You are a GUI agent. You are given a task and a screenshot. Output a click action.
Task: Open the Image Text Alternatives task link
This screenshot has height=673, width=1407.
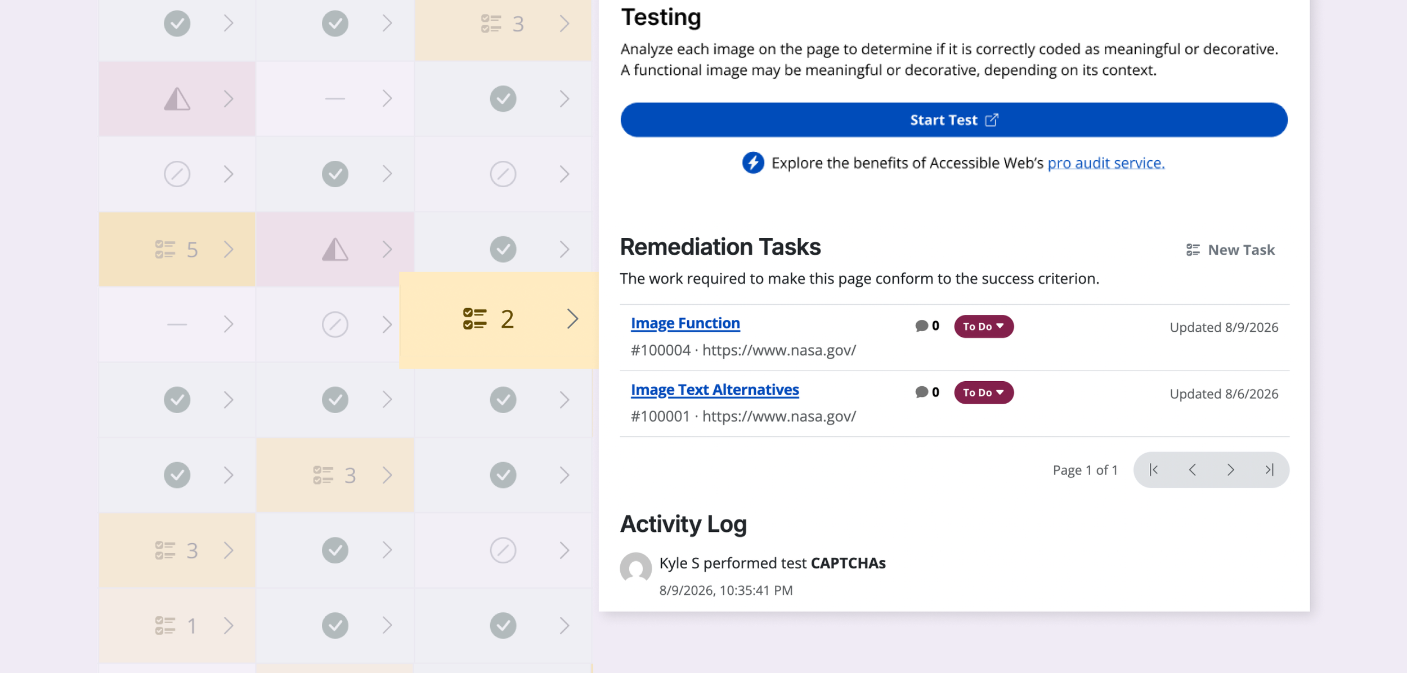click(x=715, y=390)
